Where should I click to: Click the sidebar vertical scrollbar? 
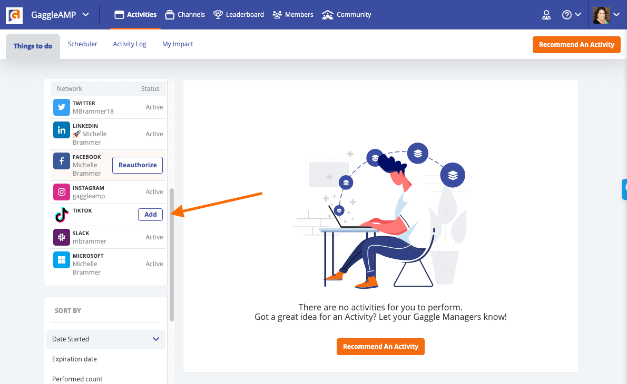point(172,255)
